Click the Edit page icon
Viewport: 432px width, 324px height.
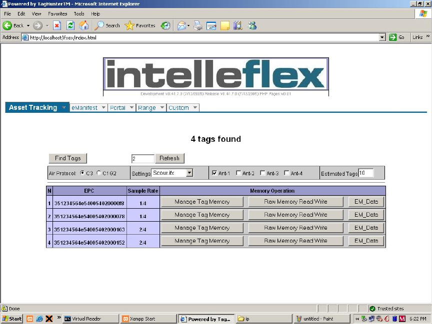point(211,25)
